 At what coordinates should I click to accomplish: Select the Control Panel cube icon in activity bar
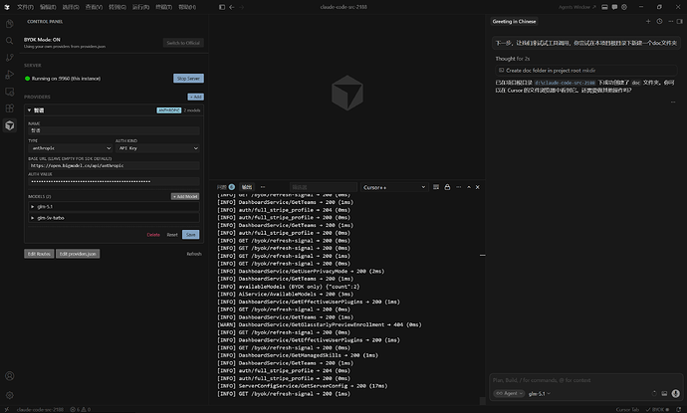[9, 125]
